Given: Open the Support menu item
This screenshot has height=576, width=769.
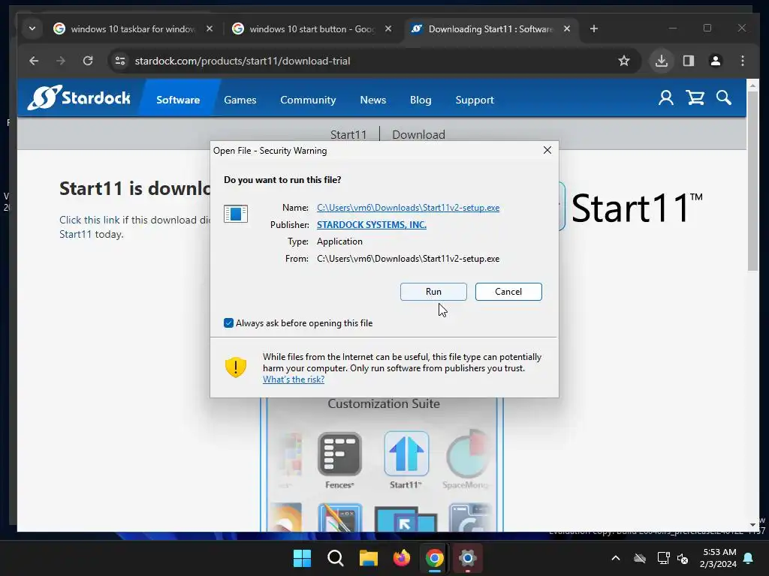Looking at the screenshot, I should 475,100.
